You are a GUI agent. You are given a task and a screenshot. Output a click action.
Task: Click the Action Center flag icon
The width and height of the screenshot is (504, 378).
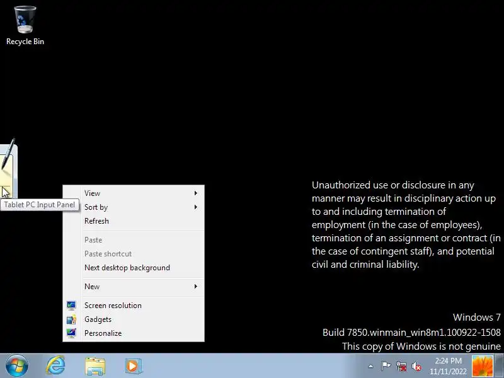pyautogui.click(x=386, y=366)
